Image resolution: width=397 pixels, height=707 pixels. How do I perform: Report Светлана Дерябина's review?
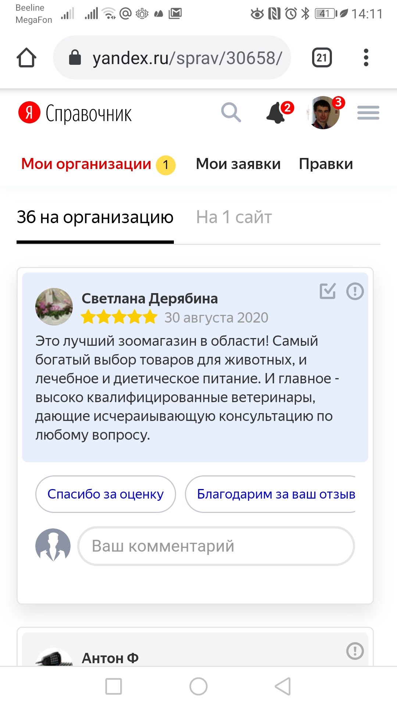[x=355, y=291]
